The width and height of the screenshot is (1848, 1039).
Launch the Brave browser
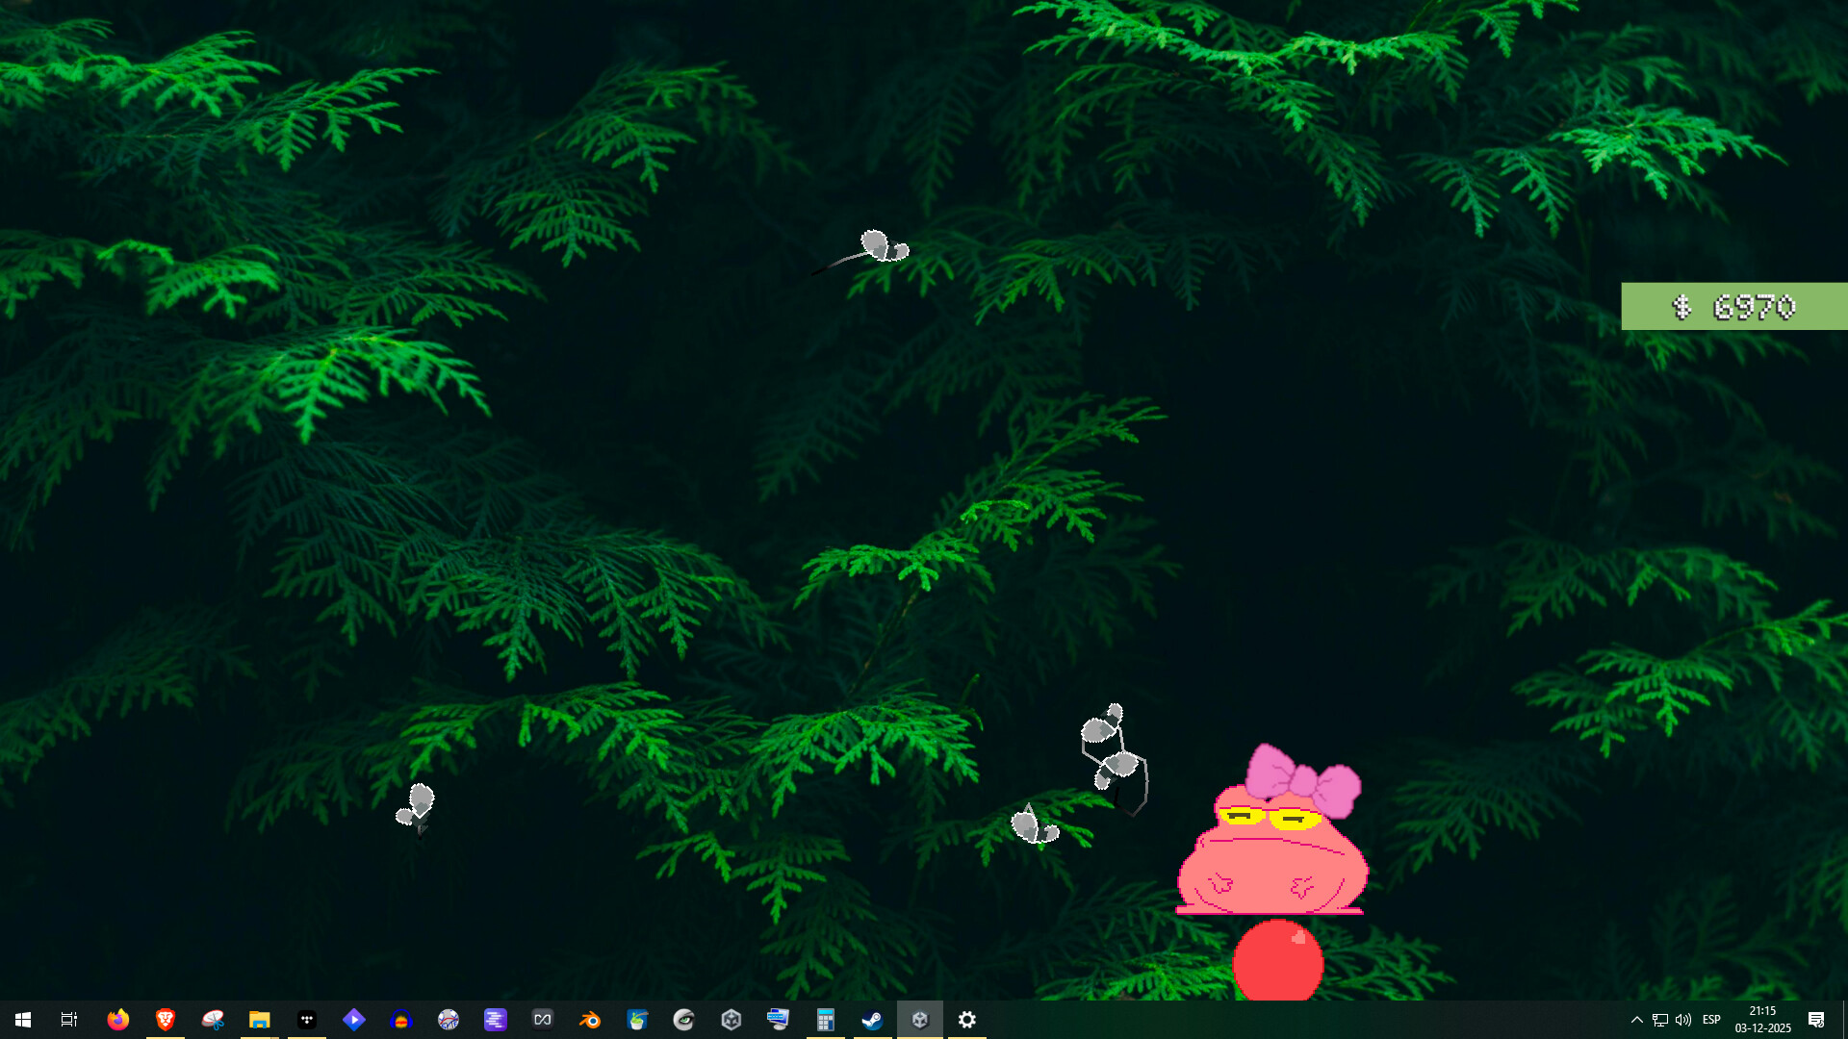click(165, 1019)
